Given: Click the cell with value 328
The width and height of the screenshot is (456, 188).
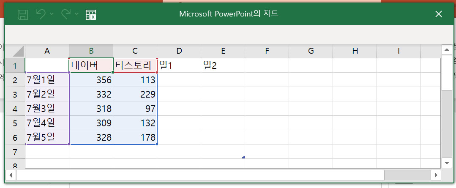Looking at the screenshot, I should 91,137.
